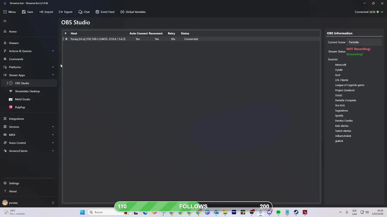Select Twitch Alertas source
Viewport: 387px width, 217px height.
coord(343,131)
